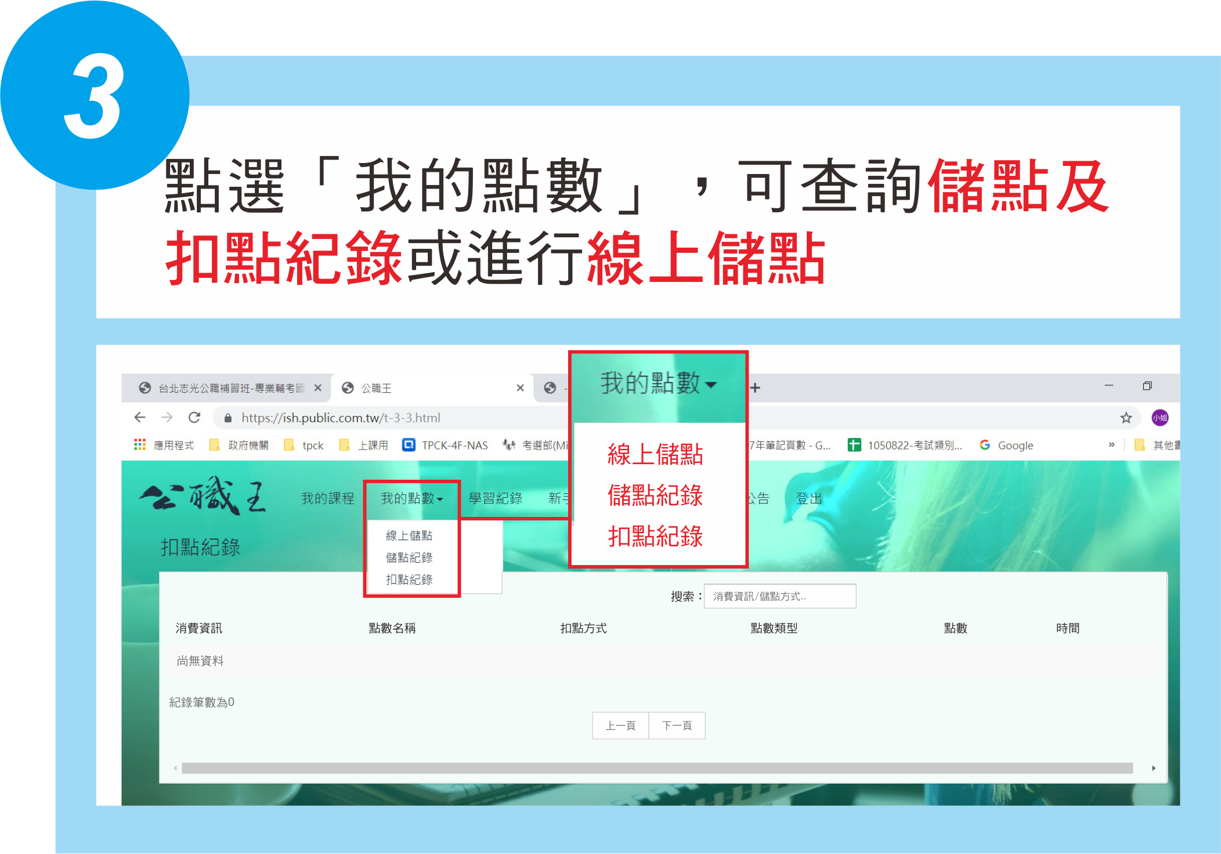Click the 尚無資料 empty table row

tap(663, 661)
